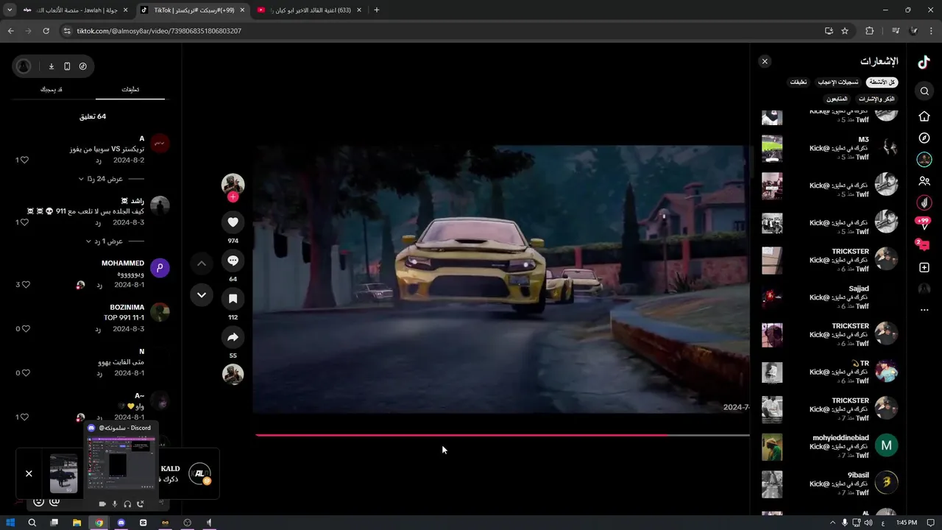Reload the page in Chrome
Image resolution: width=942 pixels, height=530 pixels.
46,31
